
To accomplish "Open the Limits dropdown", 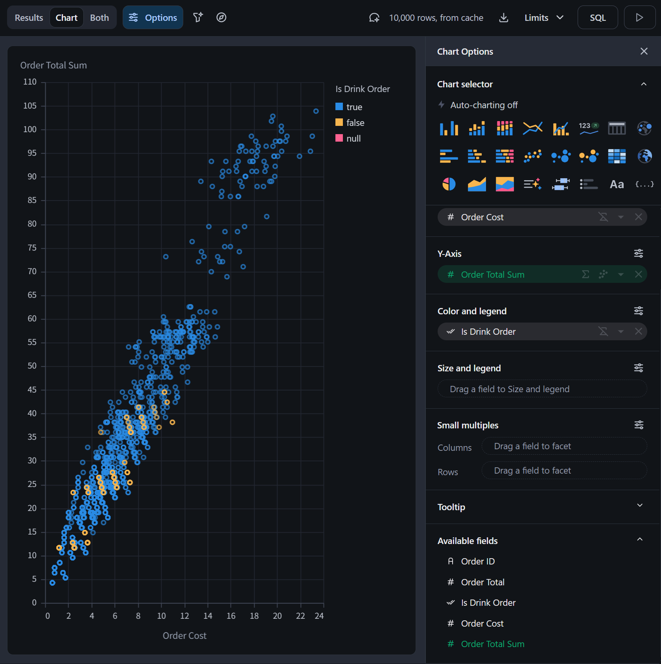I will tap(544, 18).
